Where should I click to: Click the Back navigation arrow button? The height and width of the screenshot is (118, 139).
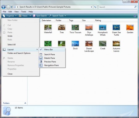pos(4,7)
